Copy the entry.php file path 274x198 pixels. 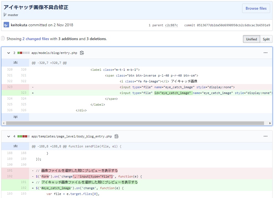pos(82,53)
